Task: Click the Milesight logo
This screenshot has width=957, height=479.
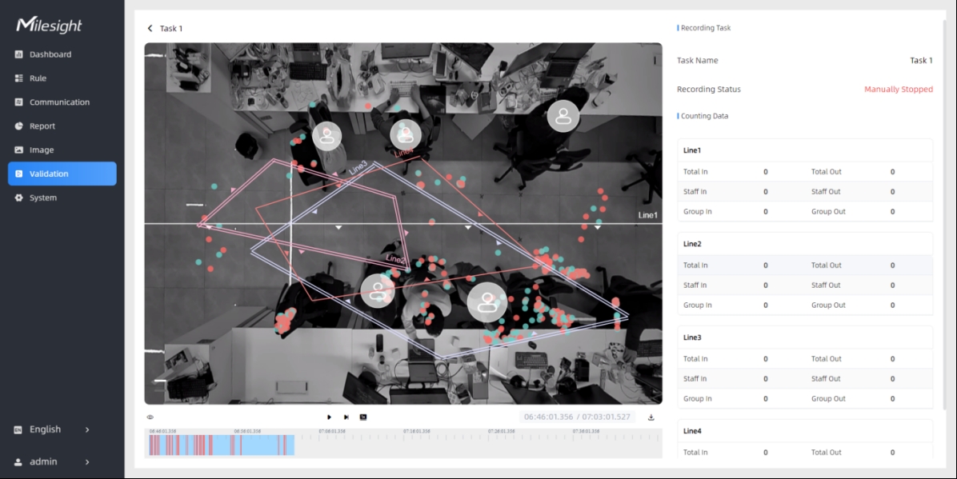Action: [50, 26]
